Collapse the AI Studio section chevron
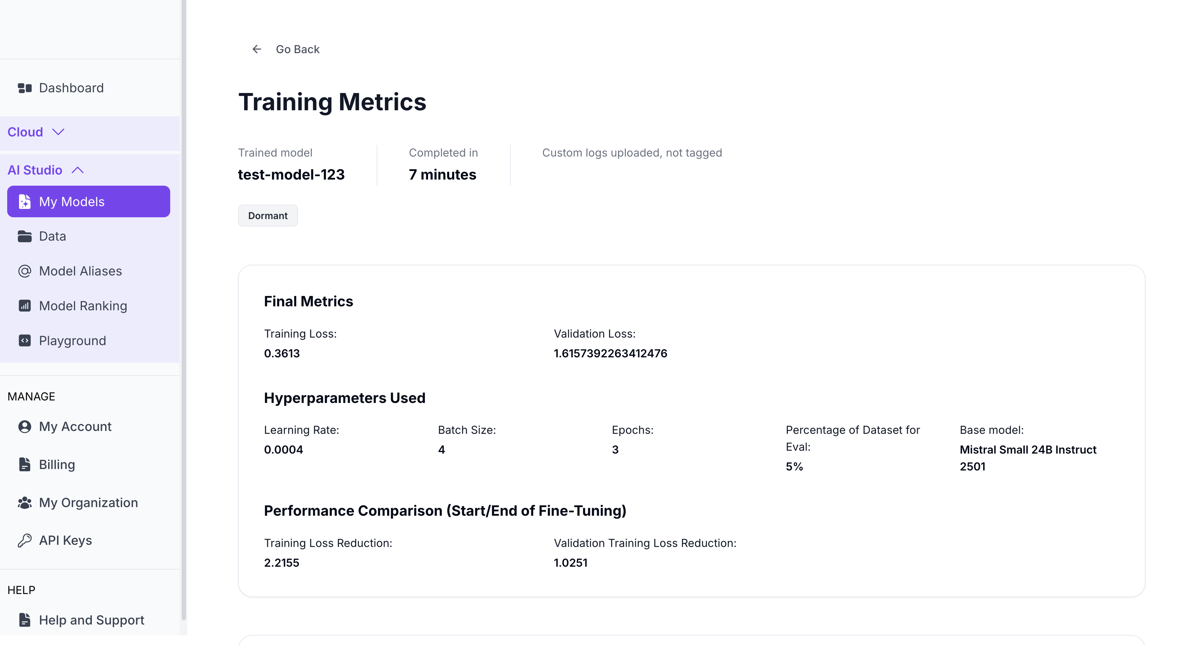The width and height of the screenshot is (1195, 645). [x=78, y=170]
